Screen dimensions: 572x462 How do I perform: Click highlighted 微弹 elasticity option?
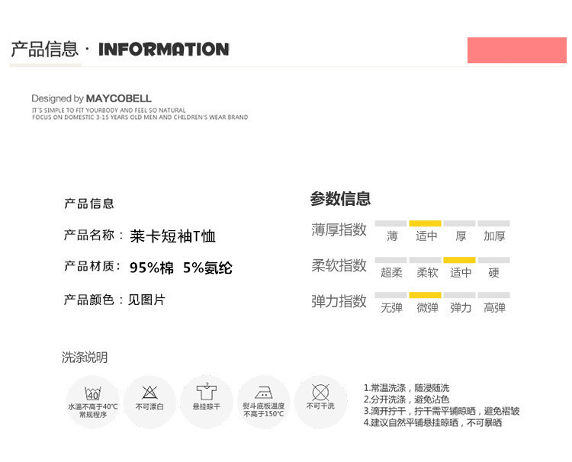point(426,307)
